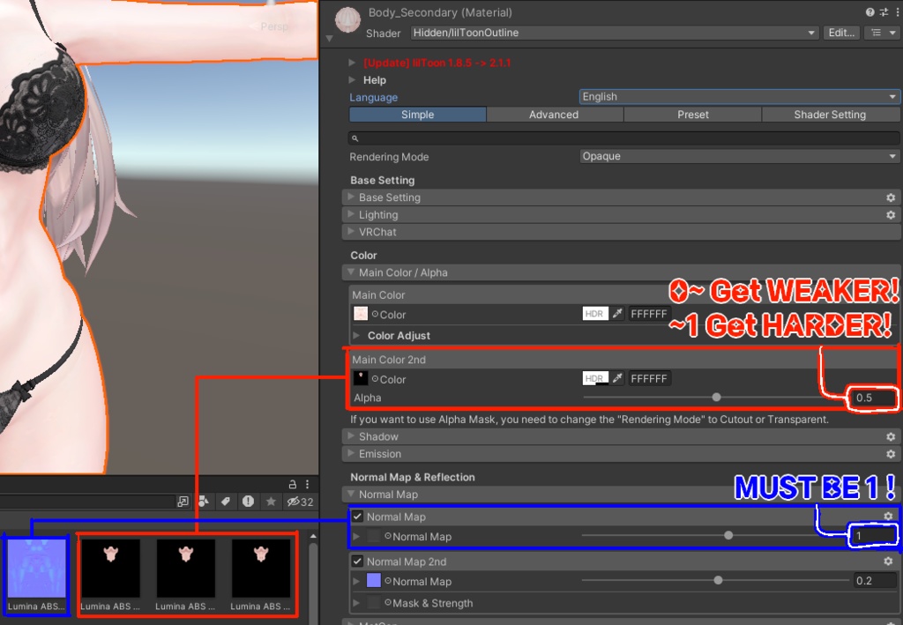Open the save search picker icon
This screenshot has height=625, width=903.
coord(183,502)
